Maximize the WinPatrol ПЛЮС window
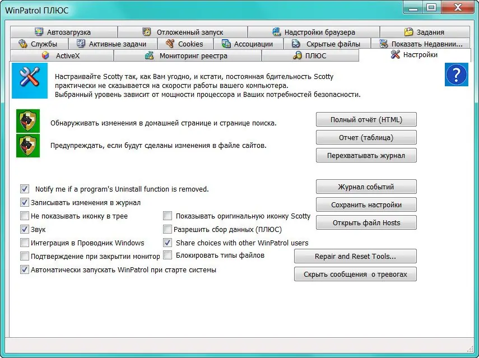Viewport: 479px width, 358px height. click(x=431, y=7)
